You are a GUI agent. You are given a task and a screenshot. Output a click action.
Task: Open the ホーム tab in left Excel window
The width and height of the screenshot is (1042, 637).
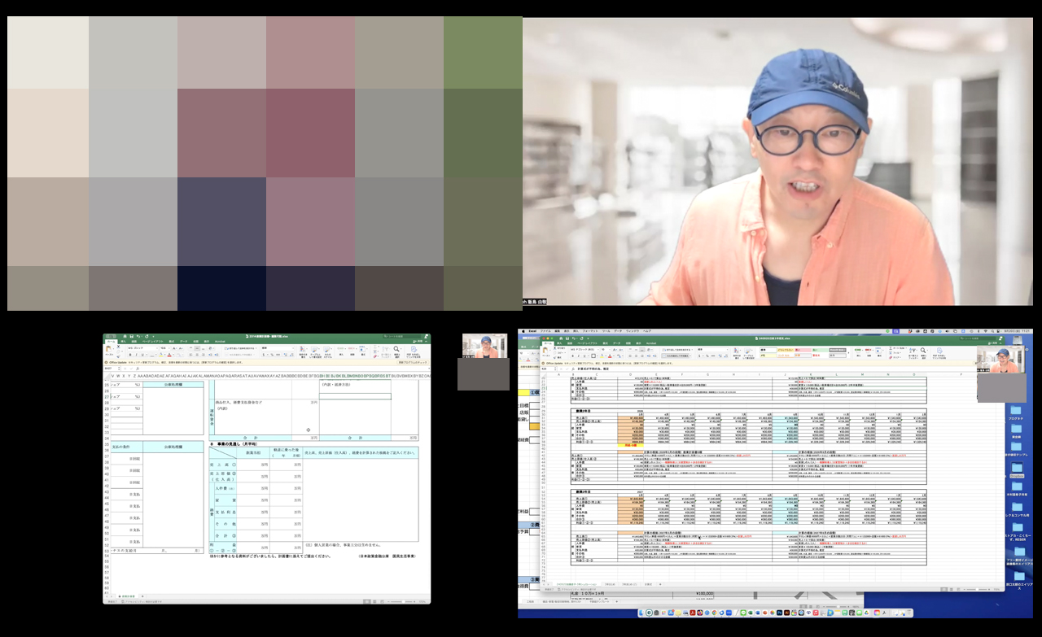pyautogui.click(x=112, y=341)
